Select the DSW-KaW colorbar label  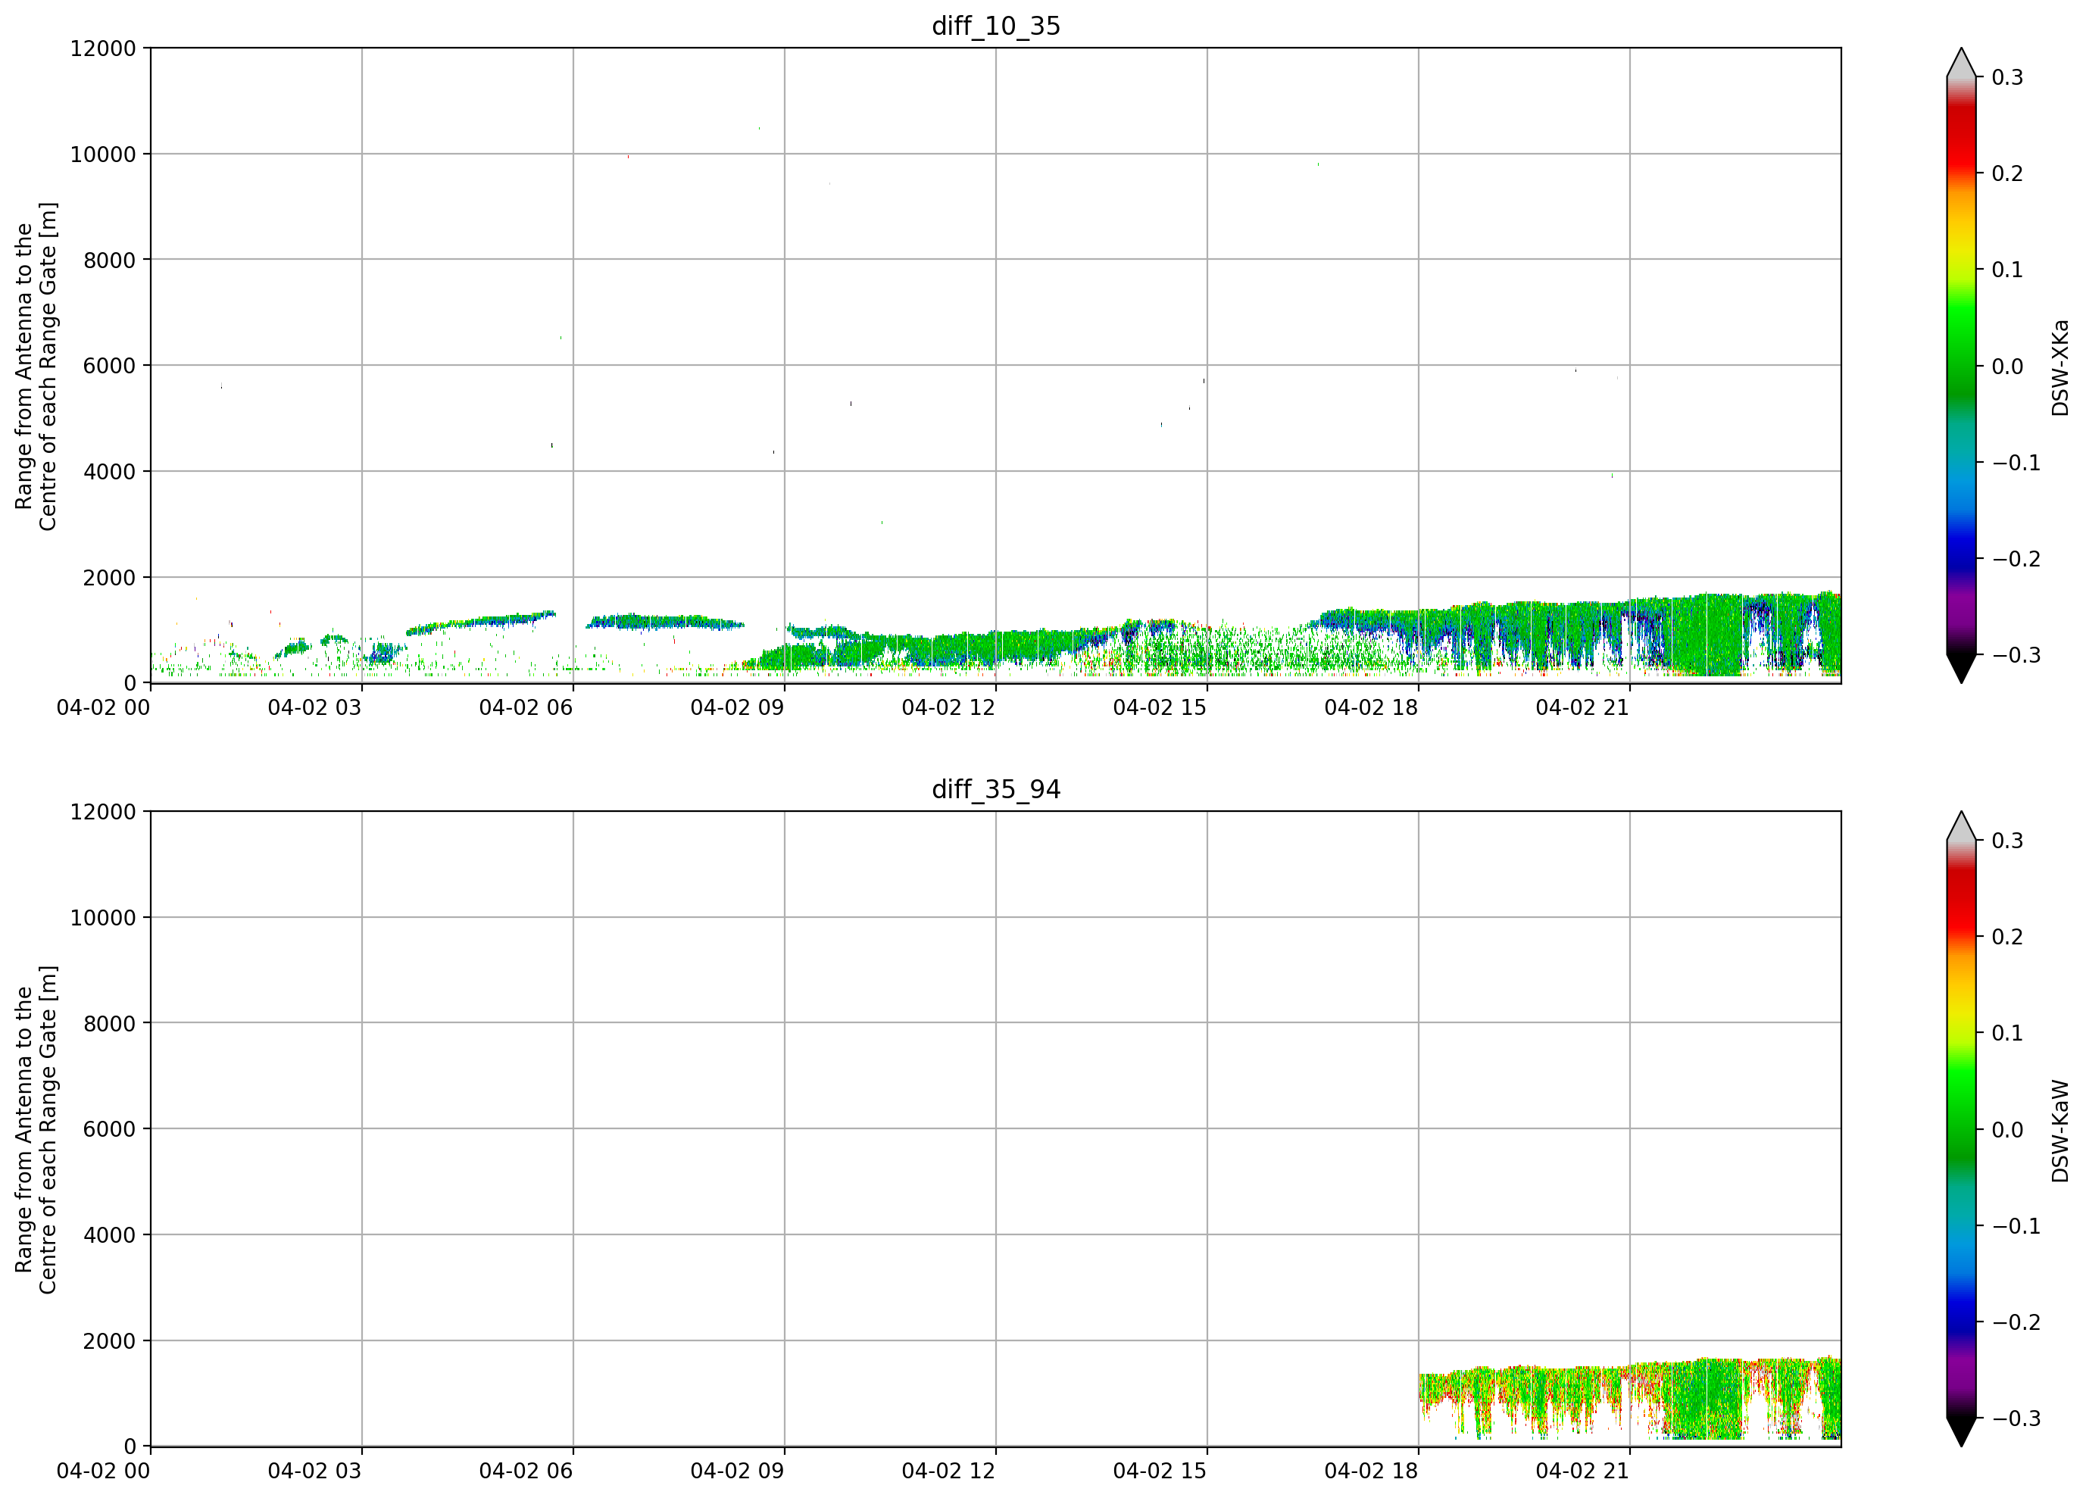(2060, 1130)
